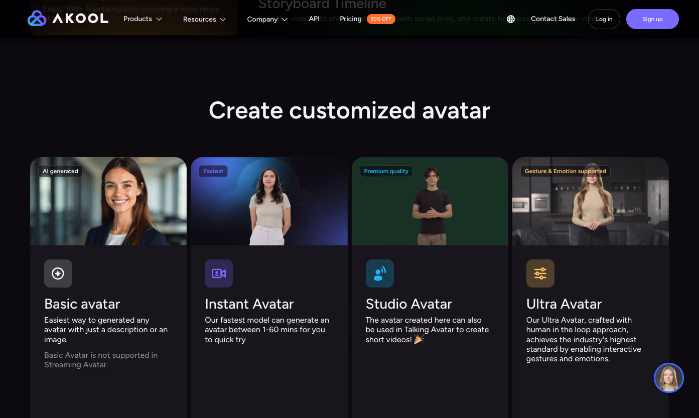Click the Studio Avatar speaking-person icon
Screen dimensions: 699x418
click(380, 273)
